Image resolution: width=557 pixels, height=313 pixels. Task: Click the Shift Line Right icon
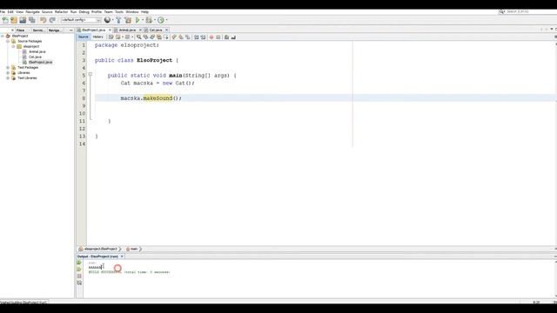tap(203, 37)
